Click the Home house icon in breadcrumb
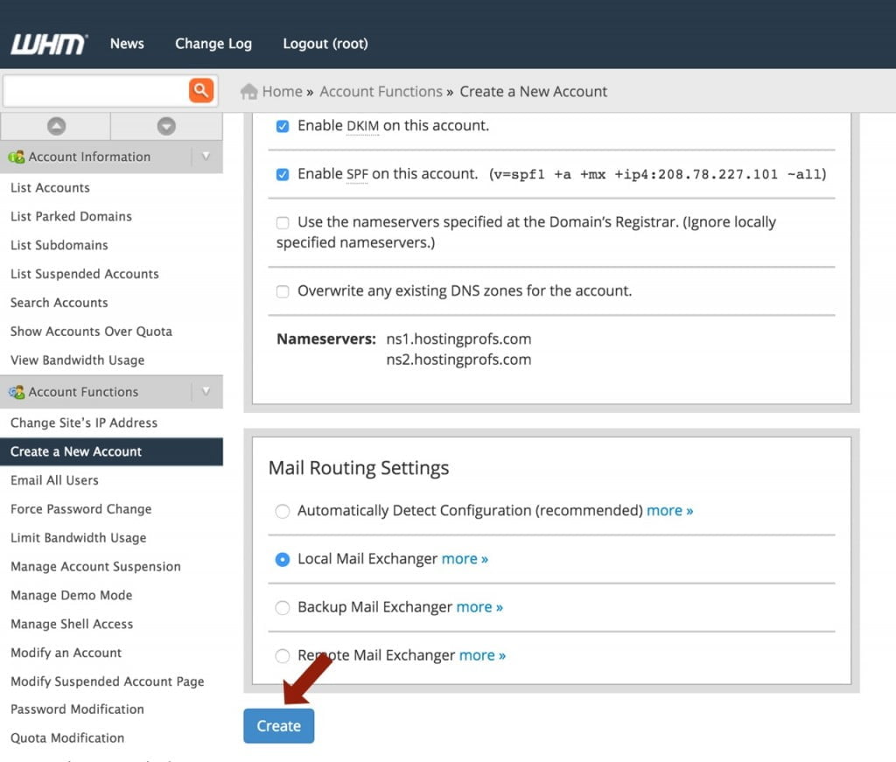 pos(249,91)
